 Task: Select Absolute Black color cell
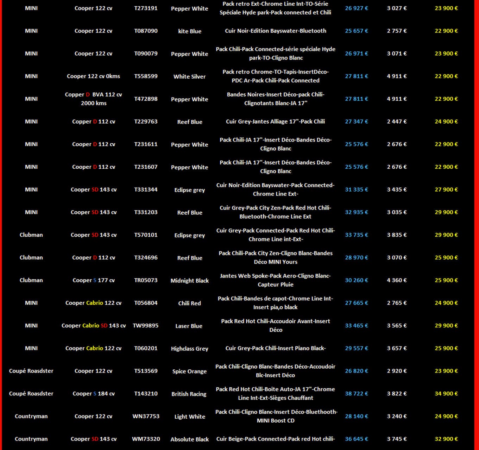point(190,439)
